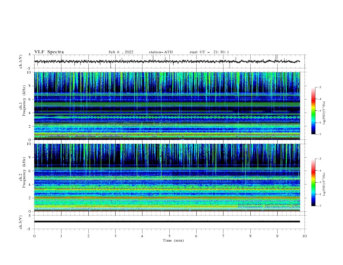Click the '8' kHz tick of ch.1 spectrogram

(x=30, y=86)
